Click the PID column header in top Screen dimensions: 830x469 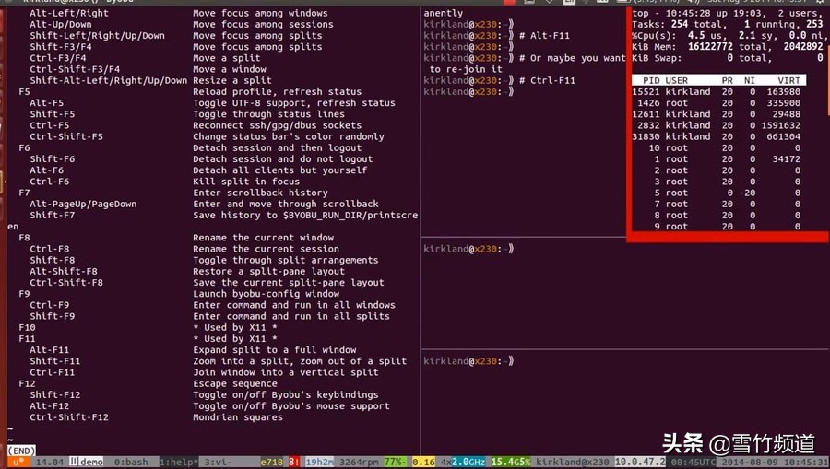[x=651, y=80]
